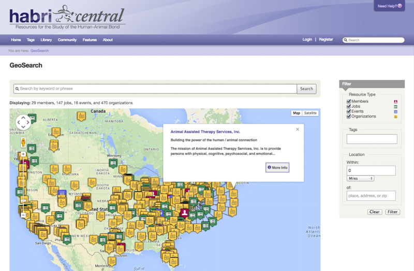Open the About menu item

click(108, 40)
